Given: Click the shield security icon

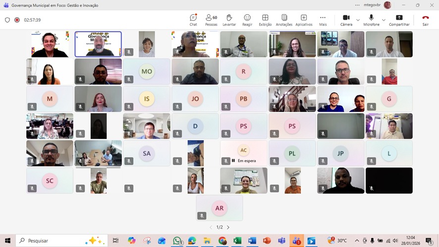Looking at the screenshot, I should [7, 20].
